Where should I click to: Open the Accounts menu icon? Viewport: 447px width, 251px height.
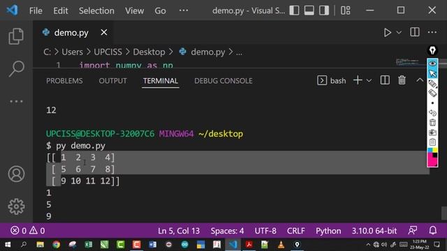[x=16, y=174]
